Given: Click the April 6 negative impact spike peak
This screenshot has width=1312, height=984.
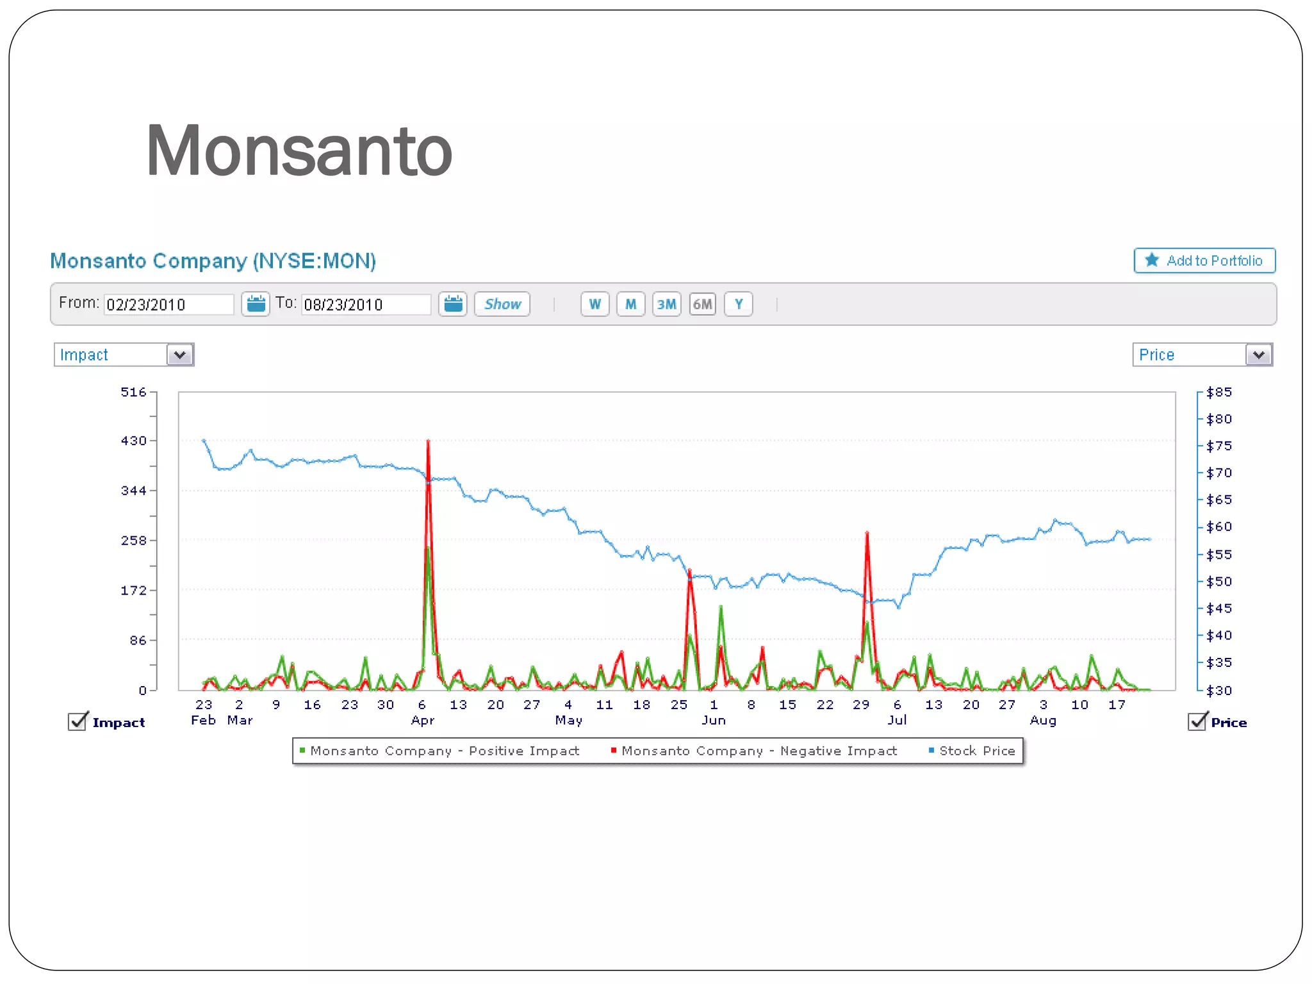Looking at the screenshot, I should coord(428,441).
